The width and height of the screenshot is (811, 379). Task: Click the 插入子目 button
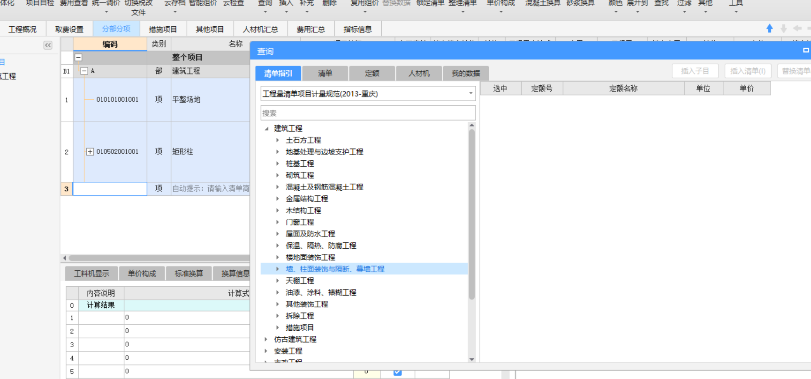pyautogui.click(x=695, y=71)
